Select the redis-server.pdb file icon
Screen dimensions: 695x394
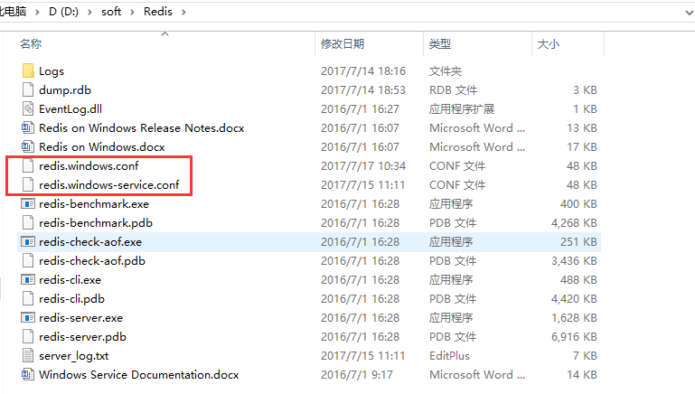tap(28, 337)
